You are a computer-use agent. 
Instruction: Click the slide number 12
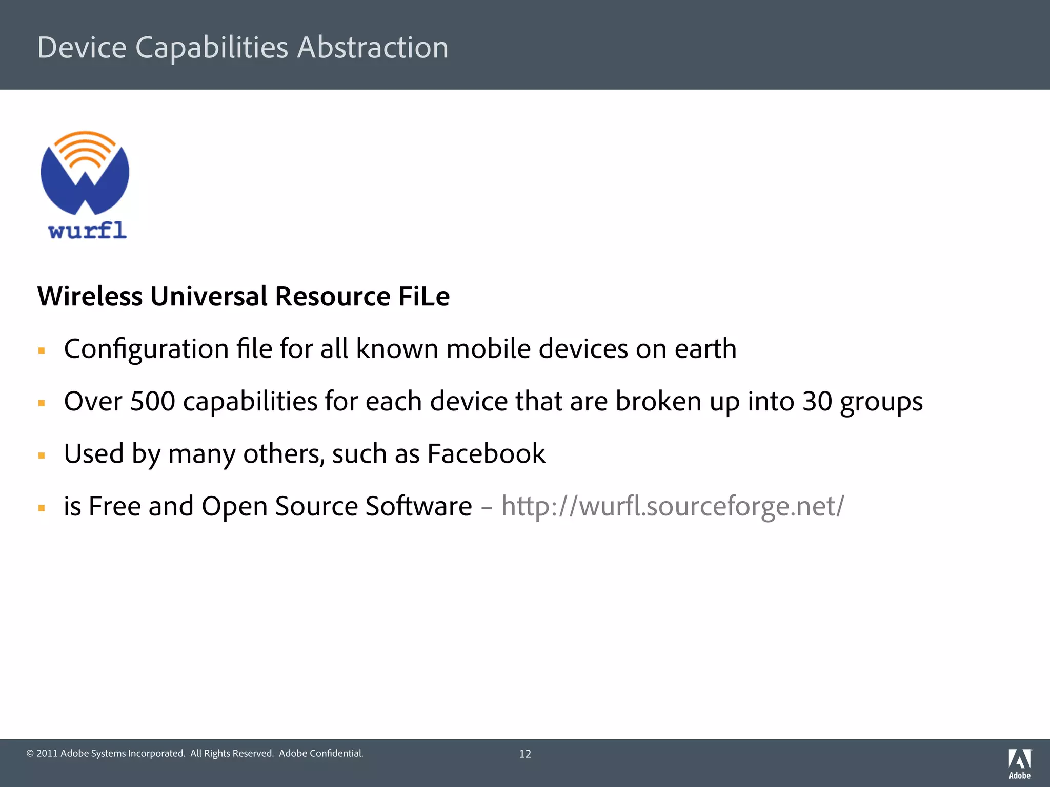coord(525,754)
